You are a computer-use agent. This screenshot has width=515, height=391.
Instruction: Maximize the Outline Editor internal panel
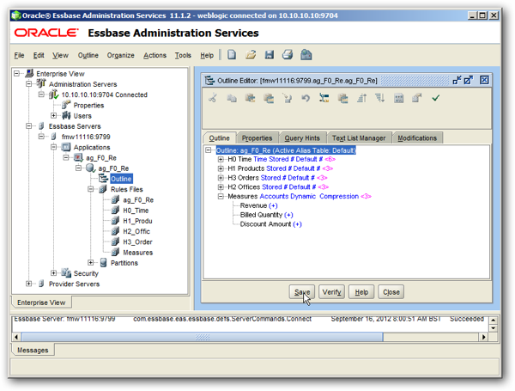coord(469,80)
